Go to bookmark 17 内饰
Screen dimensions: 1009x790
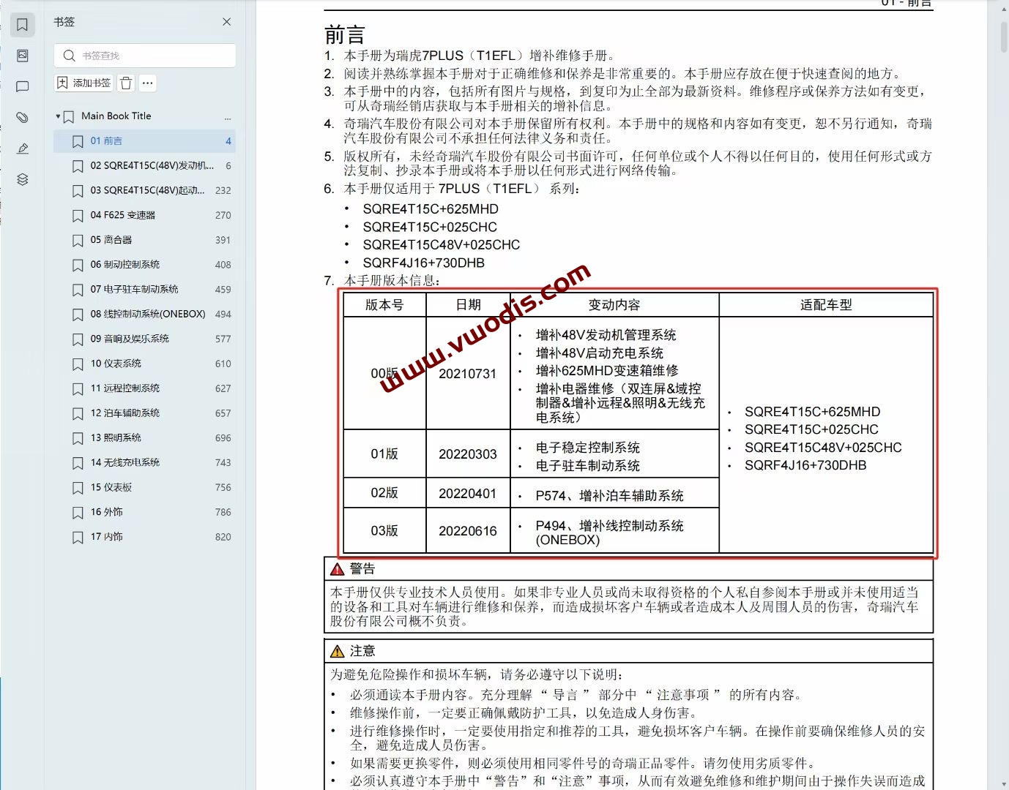[x=145, y=537]
